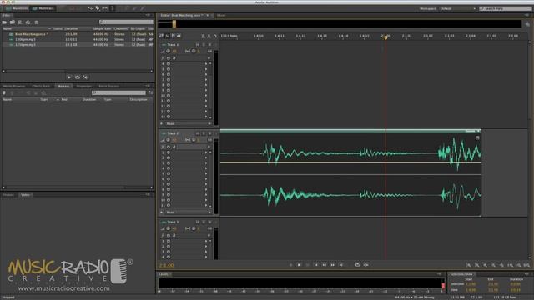This screenshot has width=534, height=300.
Task: Show Effects section in editor toolbar
Action: [x=167, y=36]
